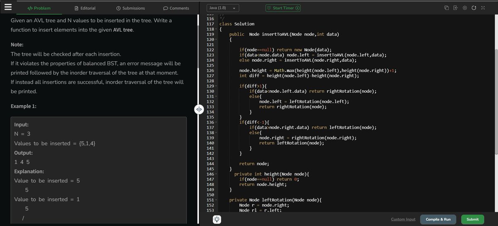Collapse code fold at line 138
Viewport: 498px width, 226px height.
(x=217, y=133)
